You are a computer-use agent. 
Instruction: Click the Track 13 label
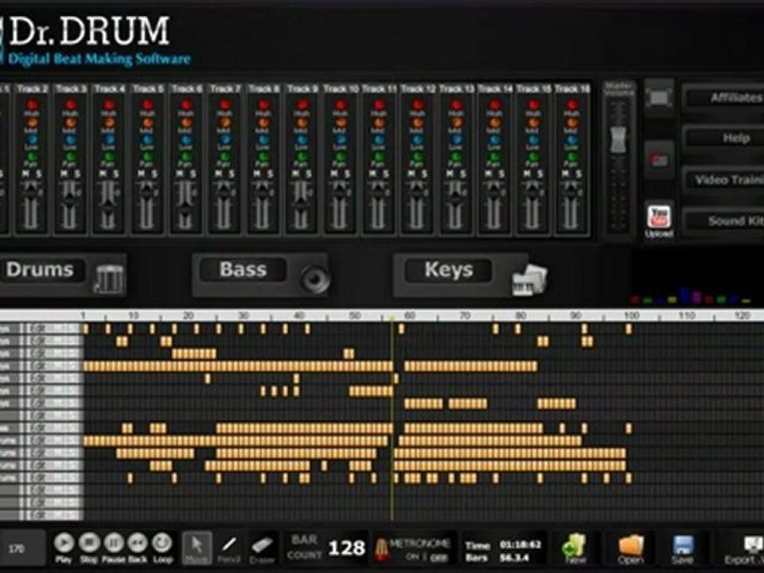456,88
